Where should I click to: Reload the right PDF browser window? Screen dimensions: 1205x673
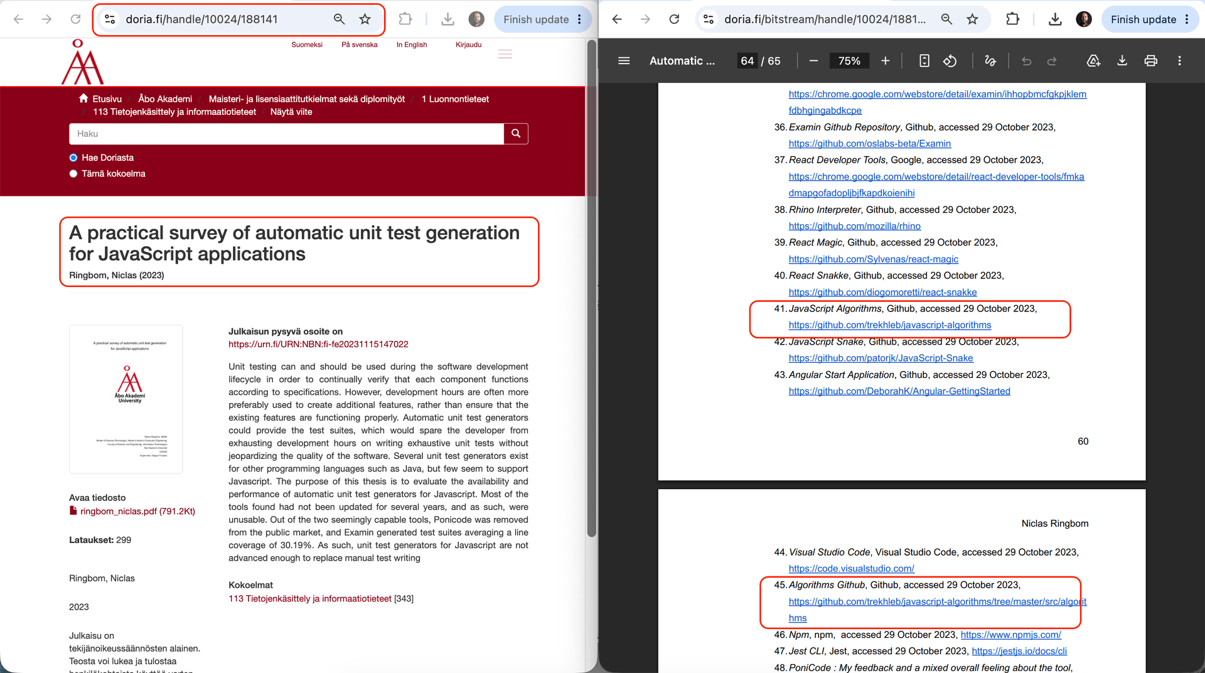tap(674, 19)
